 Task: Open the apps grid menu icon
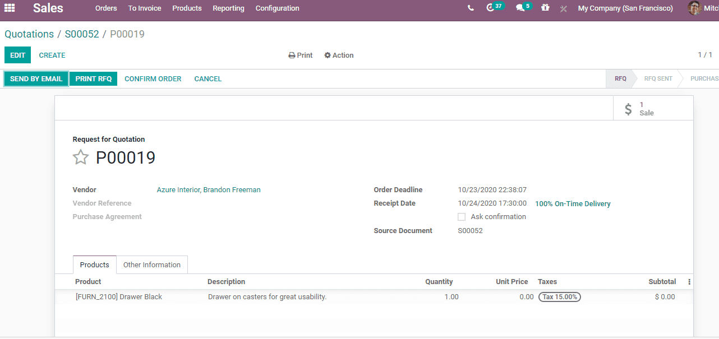tap(10, 8)
